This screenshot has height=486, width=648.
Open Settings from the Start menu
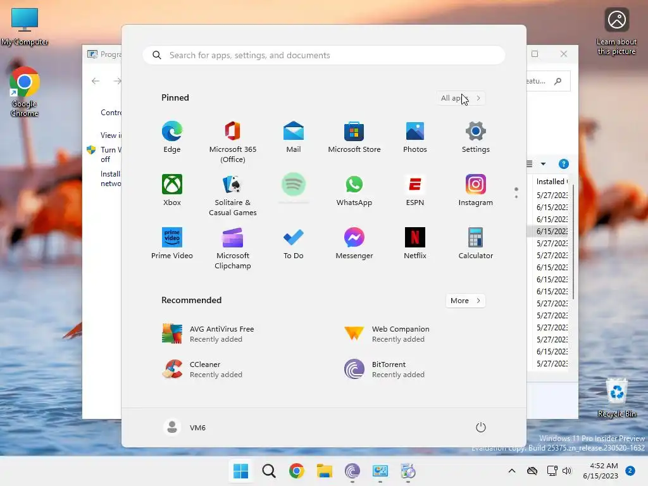click(x=476, y=137)
